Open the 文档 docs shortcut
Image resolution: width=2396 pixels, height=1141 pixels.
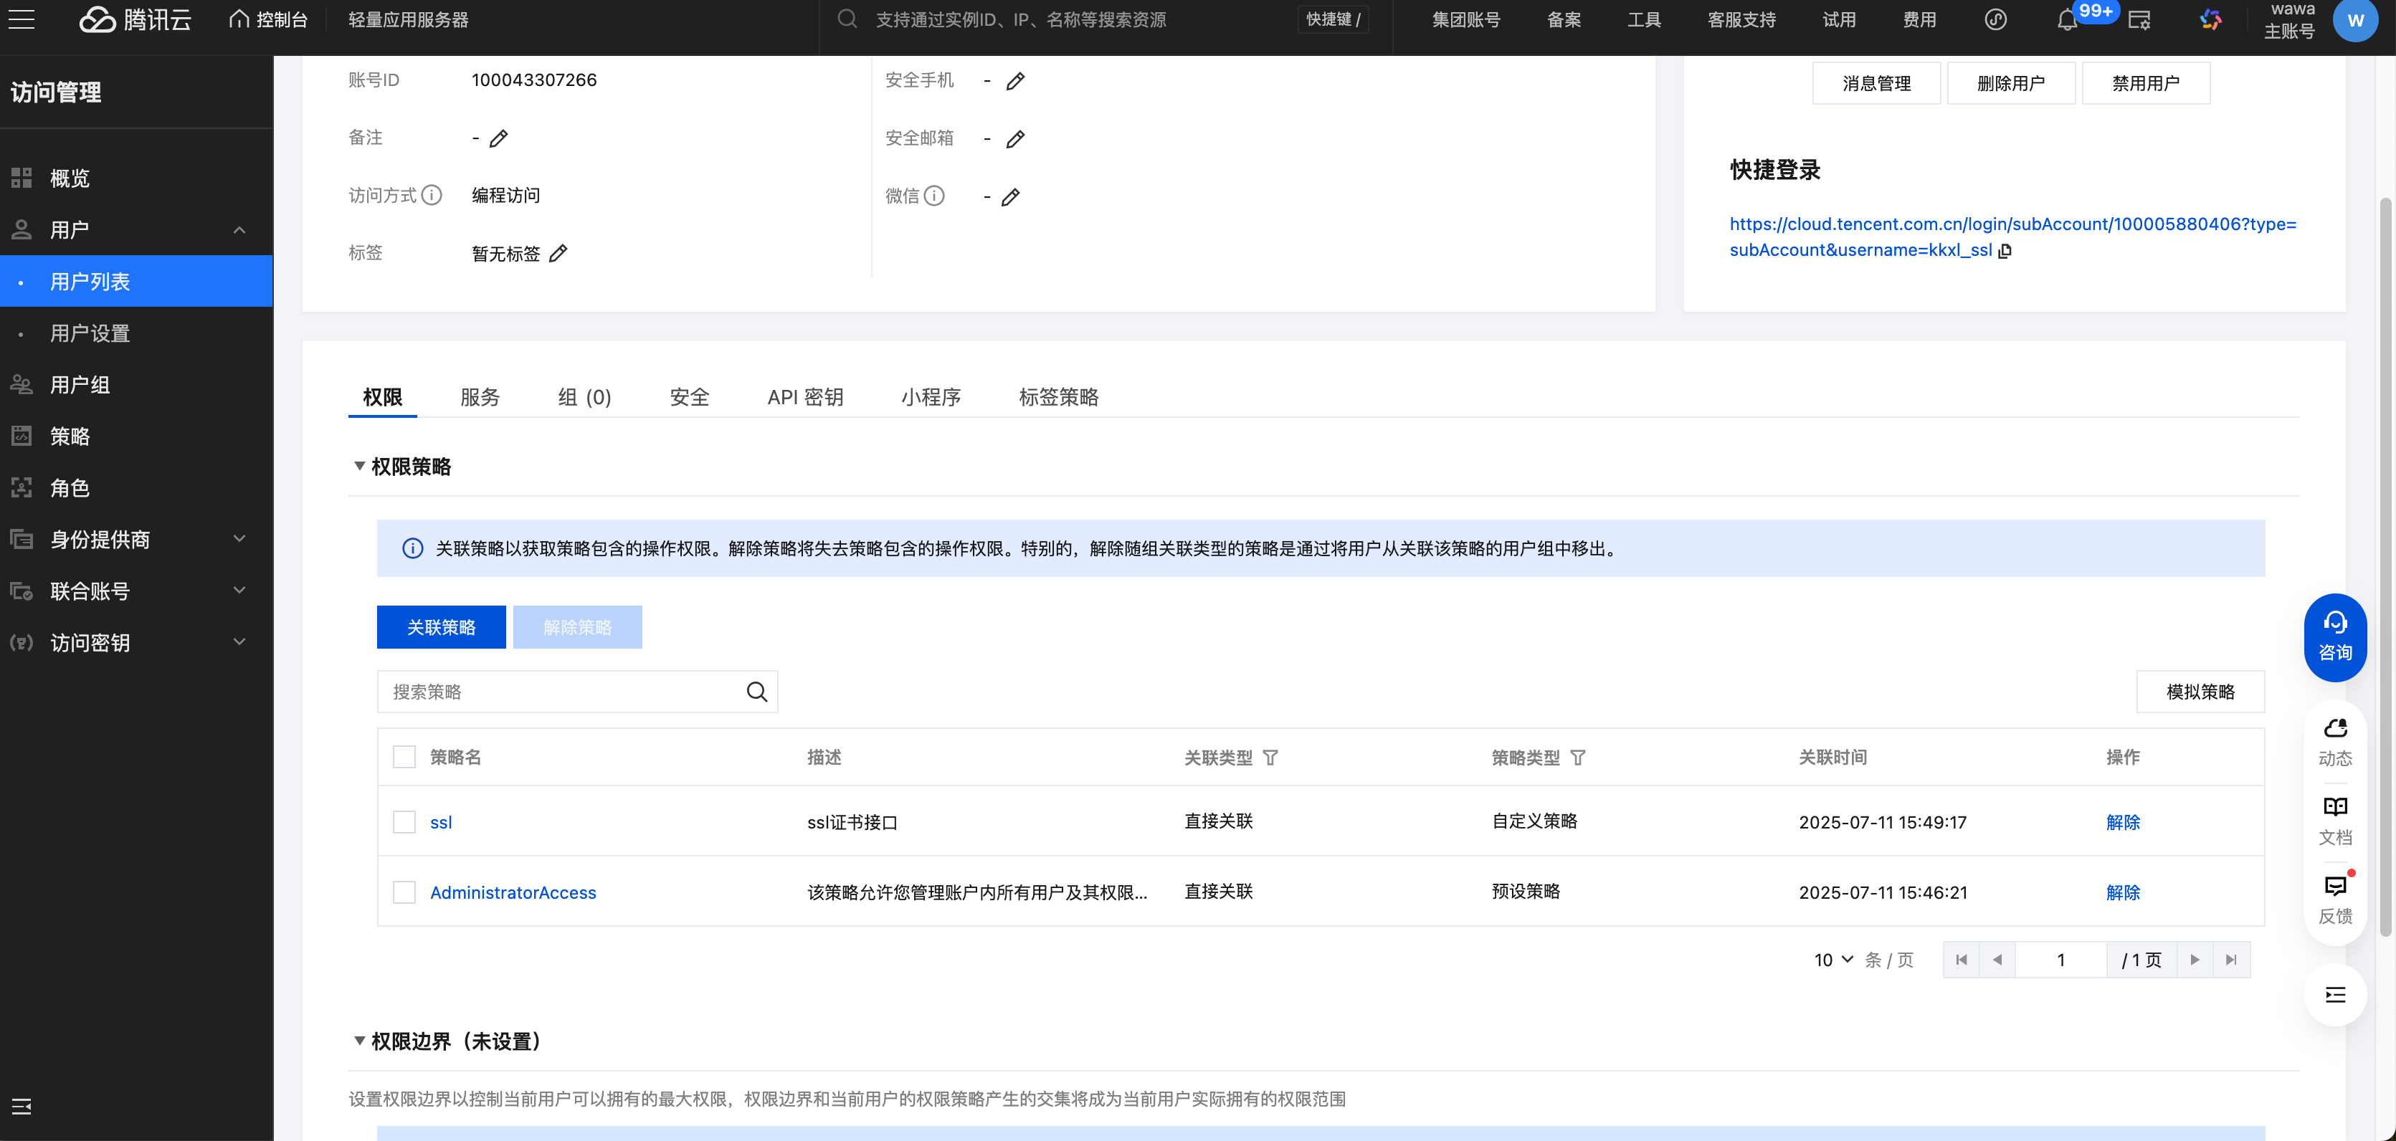2334,820
